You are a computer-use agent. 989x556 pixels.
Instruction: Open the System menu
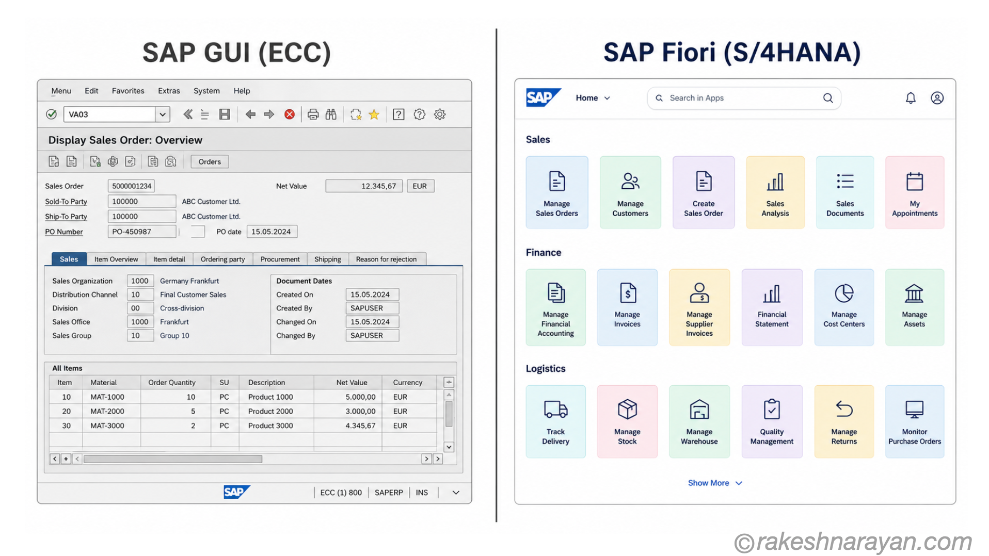tap(206, 91)
